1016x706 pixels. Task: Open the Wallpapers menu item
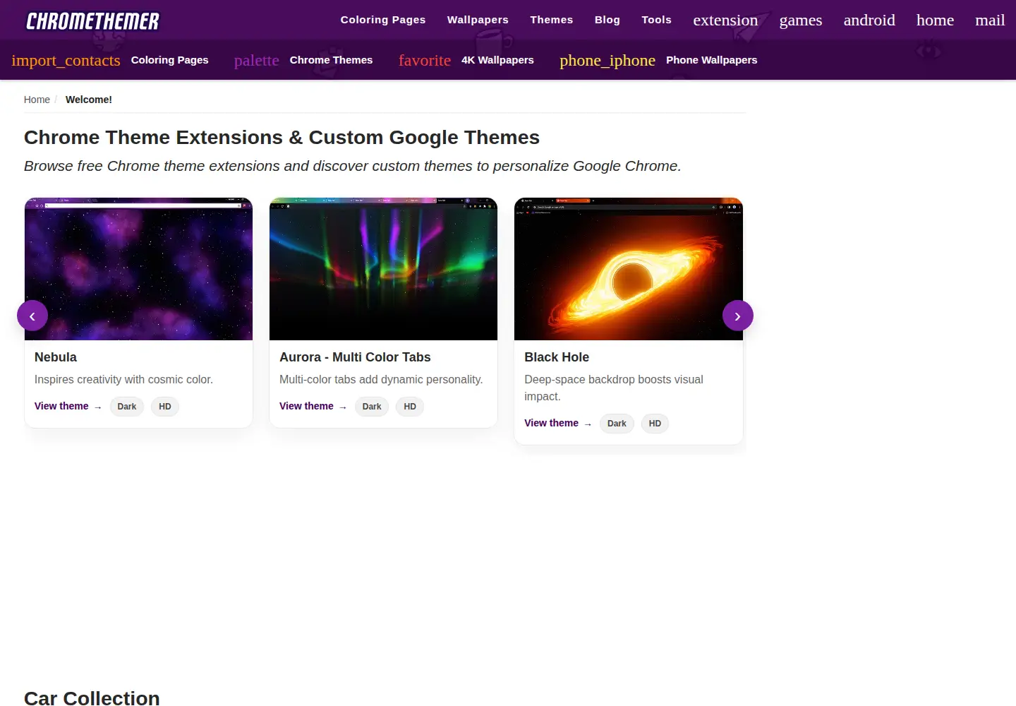478,20
